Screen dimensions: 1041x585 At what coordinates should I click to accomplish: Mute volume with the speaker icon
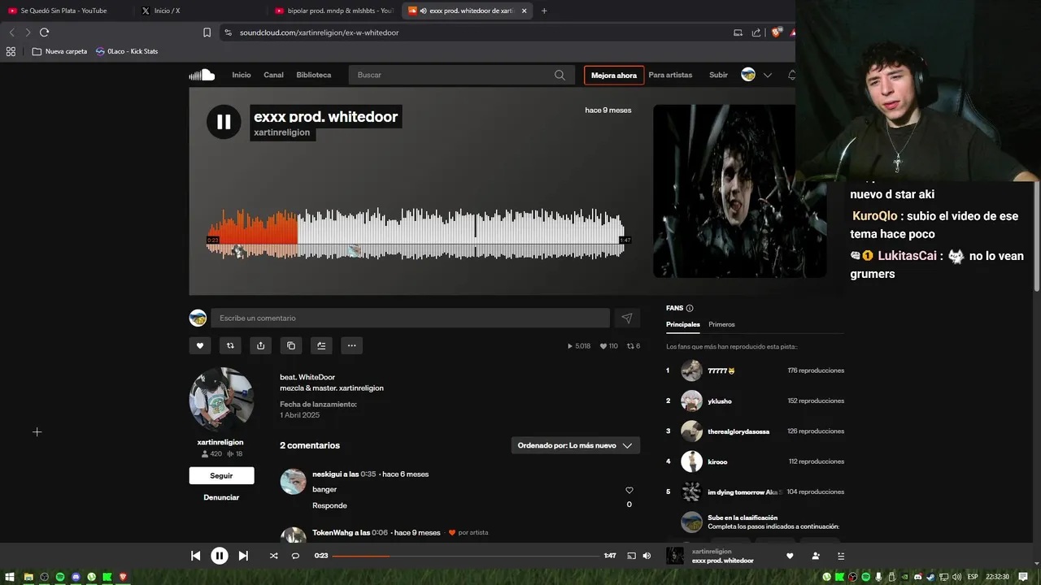click(x=647, y=556)
